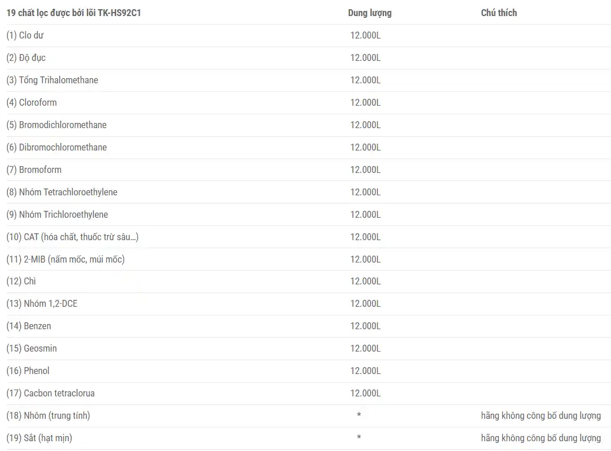Click "(5) Bromodichloromethane" in the list
This screenshot has width=611, height=451.
click(x=56, y=125)
